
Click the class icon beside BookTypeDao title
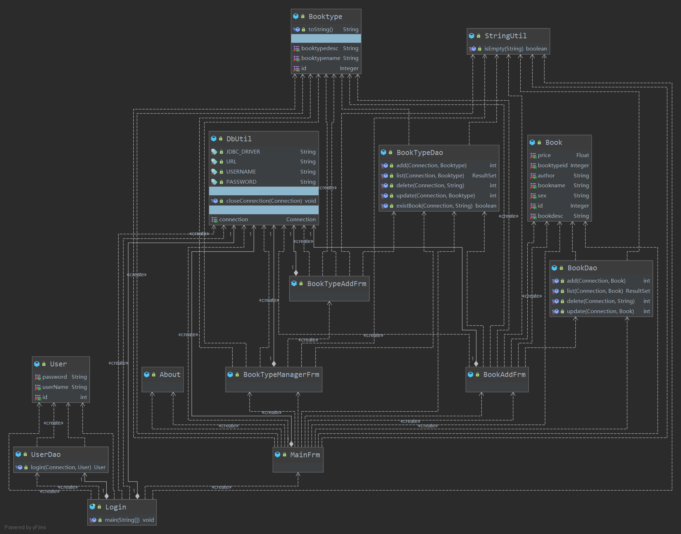(x=383, y=152)
